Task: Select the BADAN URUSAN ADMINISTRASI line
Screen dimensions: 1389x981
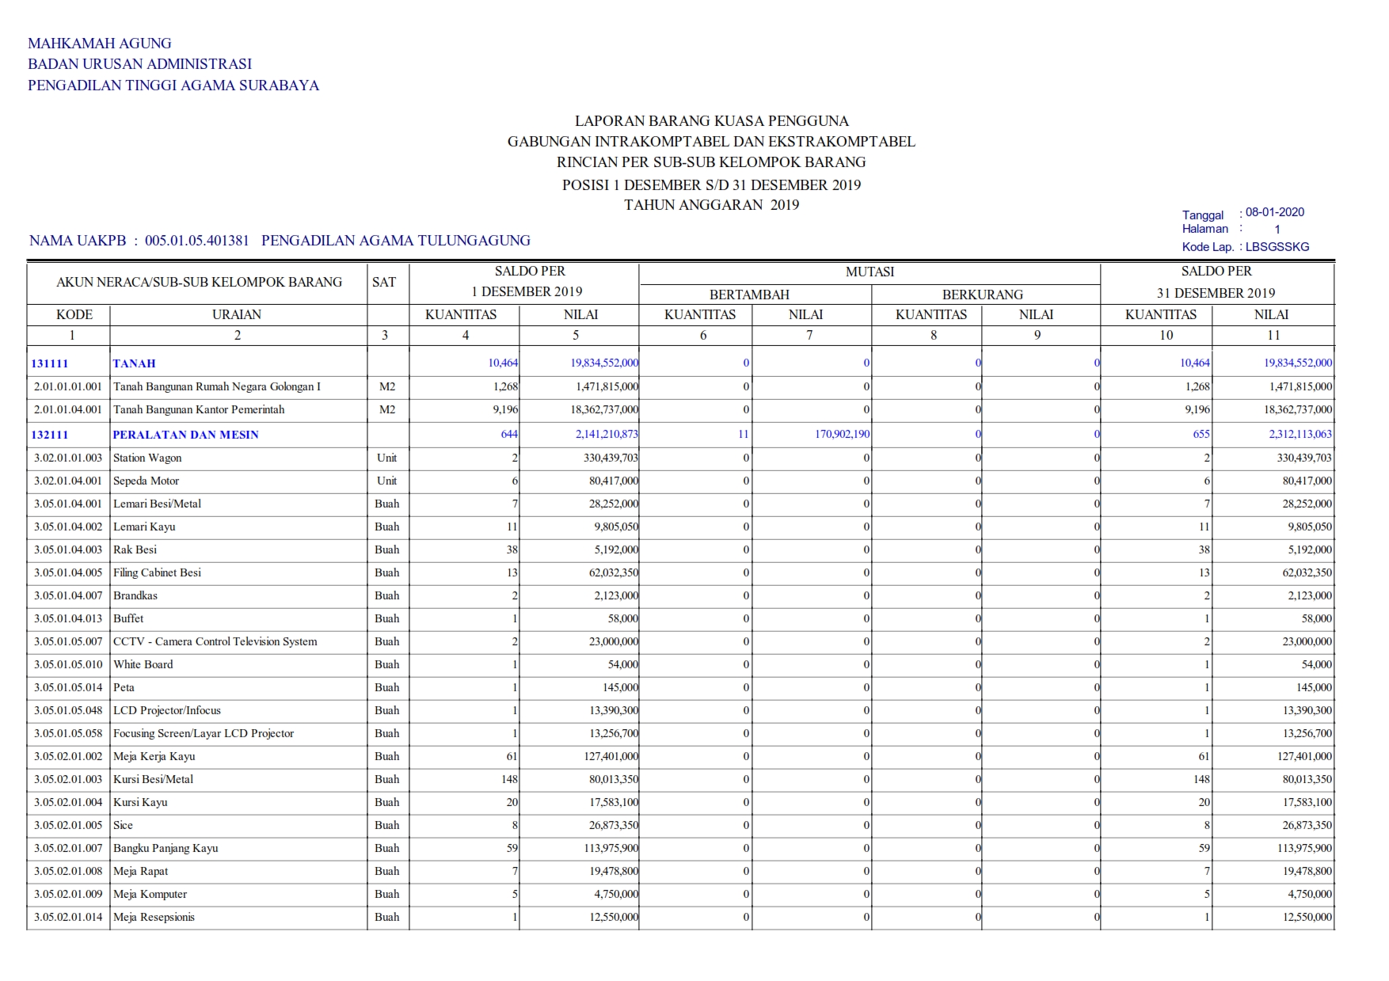Action: point(139,64)
